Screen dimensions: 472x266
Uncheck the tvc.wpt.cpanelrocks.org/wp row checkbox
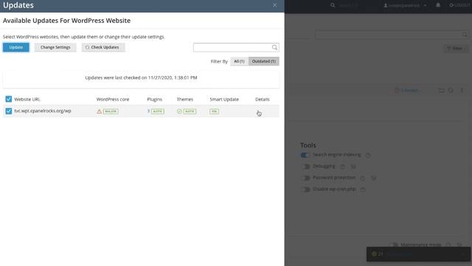coord(8,111)
